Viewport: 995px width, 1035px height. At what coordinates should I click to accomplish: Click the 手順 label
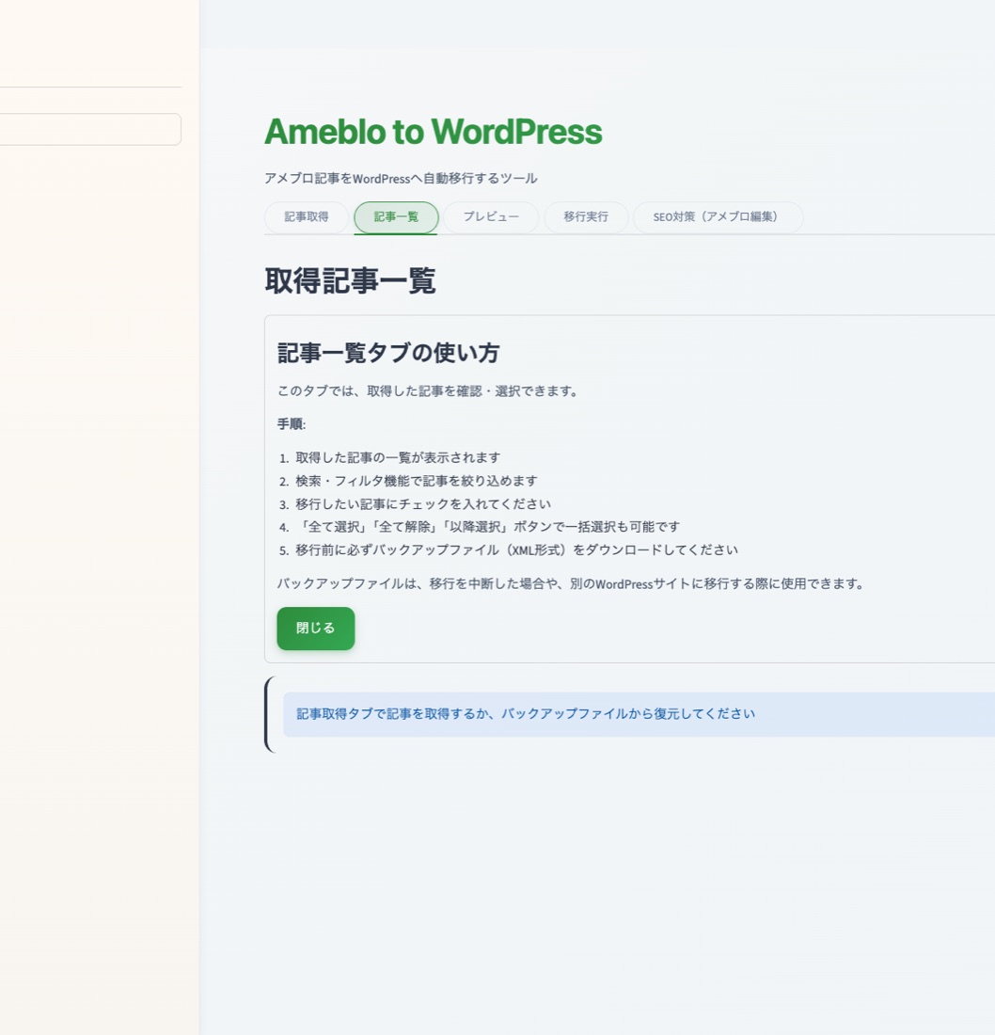click(291, 424)
